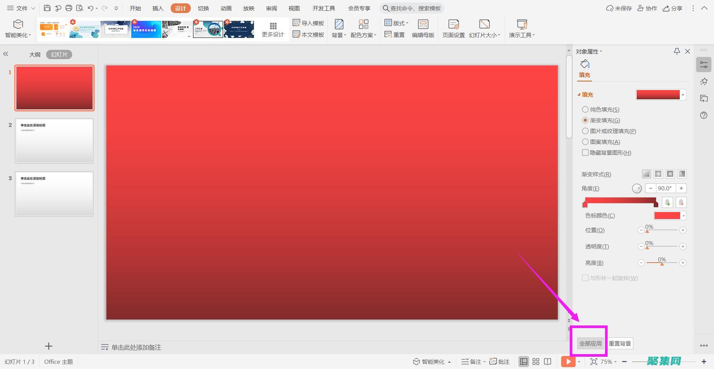The width and height of the screenshot is (714, 369).
Task: Open More Designs (更多设计) grid
Action: 273,29
